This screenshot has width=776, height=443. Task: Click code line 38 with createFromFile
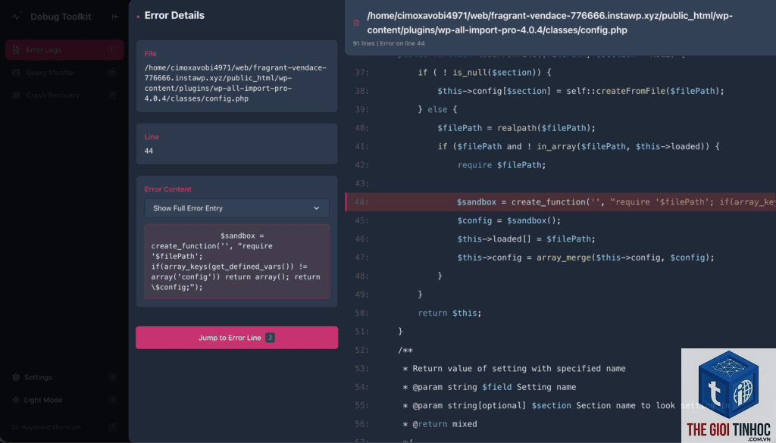click(580, 91)
